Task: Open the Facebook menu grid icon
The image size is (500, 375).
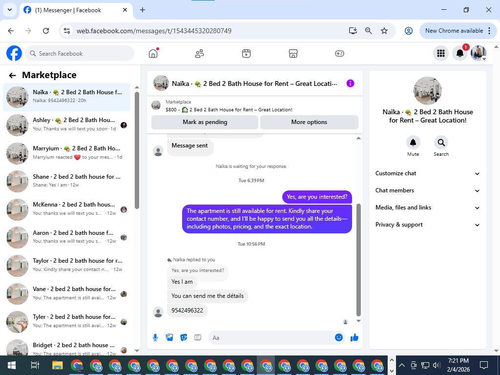Action: coord(441,53)
